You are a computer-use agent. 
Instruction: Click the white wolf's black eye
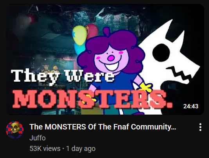click(161, 53)
